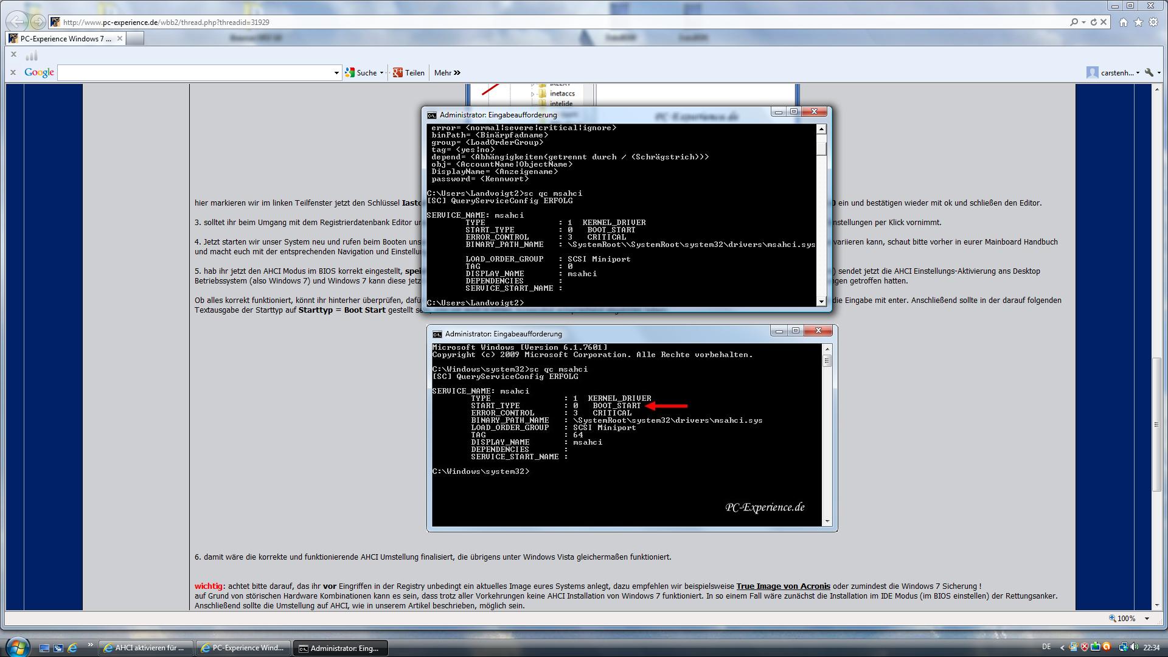Click the volume icon in system tray
The image size is (1168, 657).
click(1134, 647)
